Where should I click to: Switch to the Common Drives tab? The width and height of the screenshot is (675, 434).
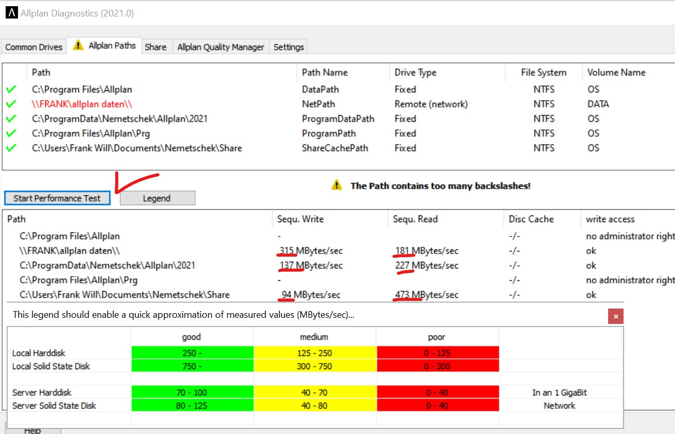pyautogui.click(x=34, y=47)
